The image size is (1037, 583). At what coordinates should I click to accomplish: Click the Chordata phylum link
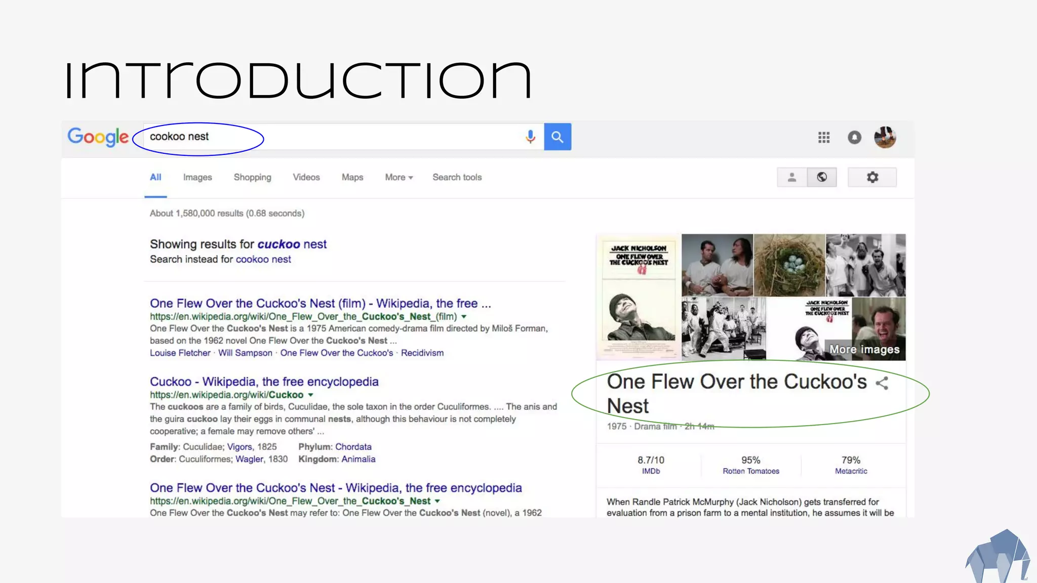[x=353, y=447]
